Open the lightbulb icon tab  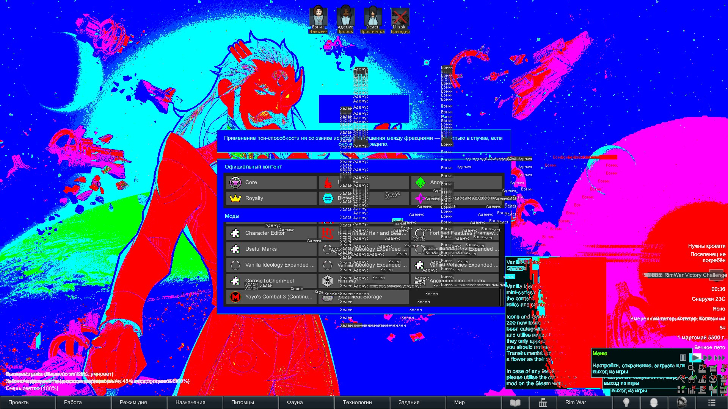626,403
